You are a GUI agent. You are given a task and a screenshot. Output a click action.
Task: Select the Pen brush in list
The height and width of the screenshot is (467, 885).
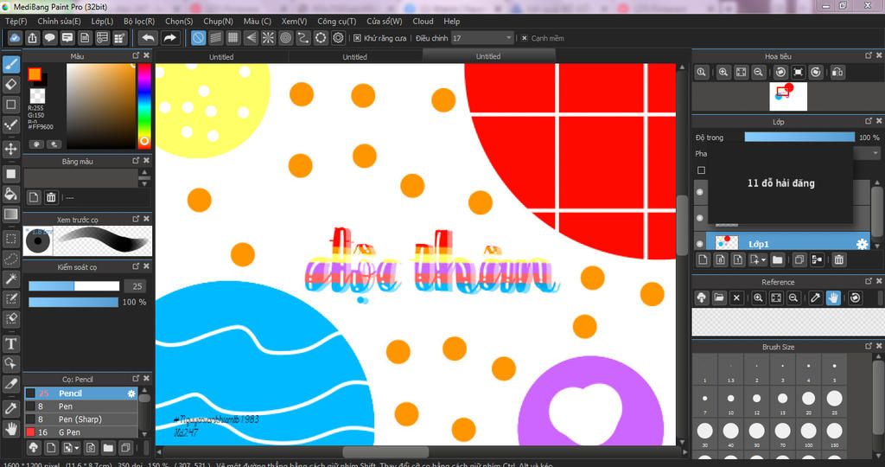tap(80, 406)
